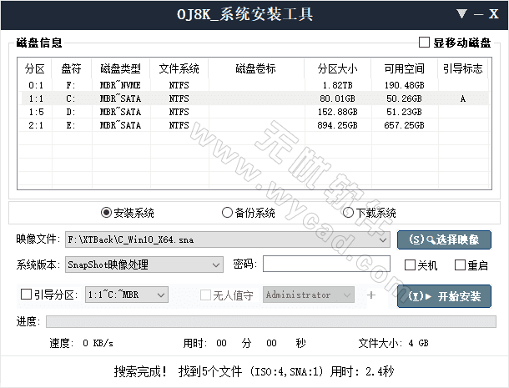Viewport: 509px width, 388px height.
Task: Click the 894.25GB partition size cell
Action: click(338, 125)
